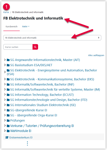Switch to the Kursbereich tab
This screenshot has width=107, height=150.
pyautogui.click(x=12, y=27)
